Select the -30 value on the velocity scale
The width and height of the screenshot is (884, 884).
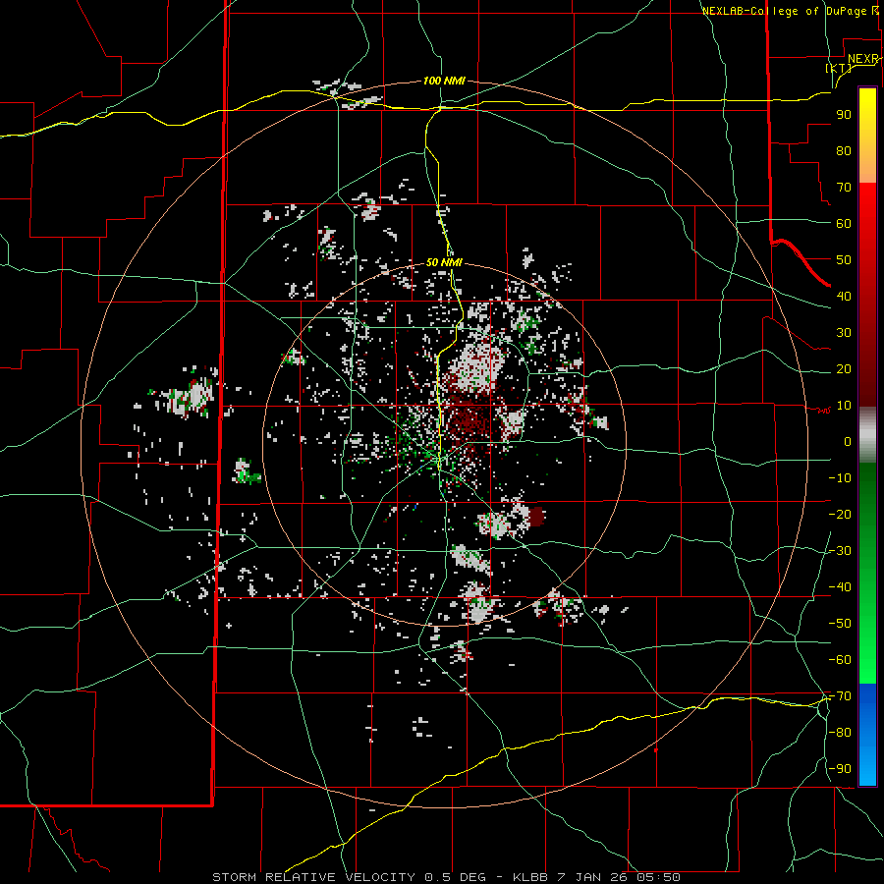[840, 551]
